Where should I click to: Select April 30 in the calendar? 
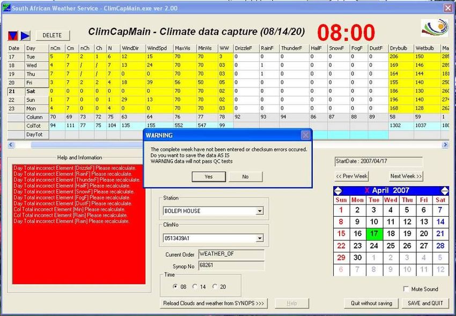[357, 258]
